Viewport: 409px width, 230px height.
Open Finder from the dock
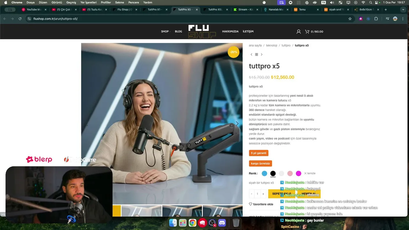[x=173, y=223]
